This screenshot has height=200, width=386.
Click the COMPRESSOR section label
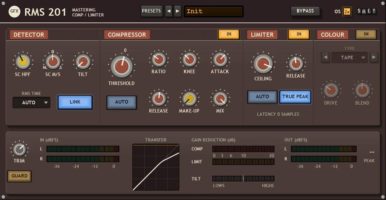127,35
